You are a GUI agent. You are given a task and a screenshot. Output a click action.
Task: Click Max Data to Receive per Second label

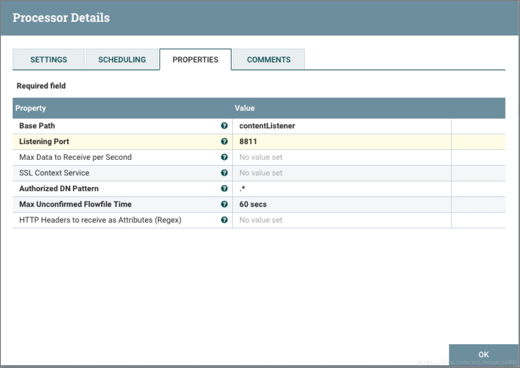point(76,157)
